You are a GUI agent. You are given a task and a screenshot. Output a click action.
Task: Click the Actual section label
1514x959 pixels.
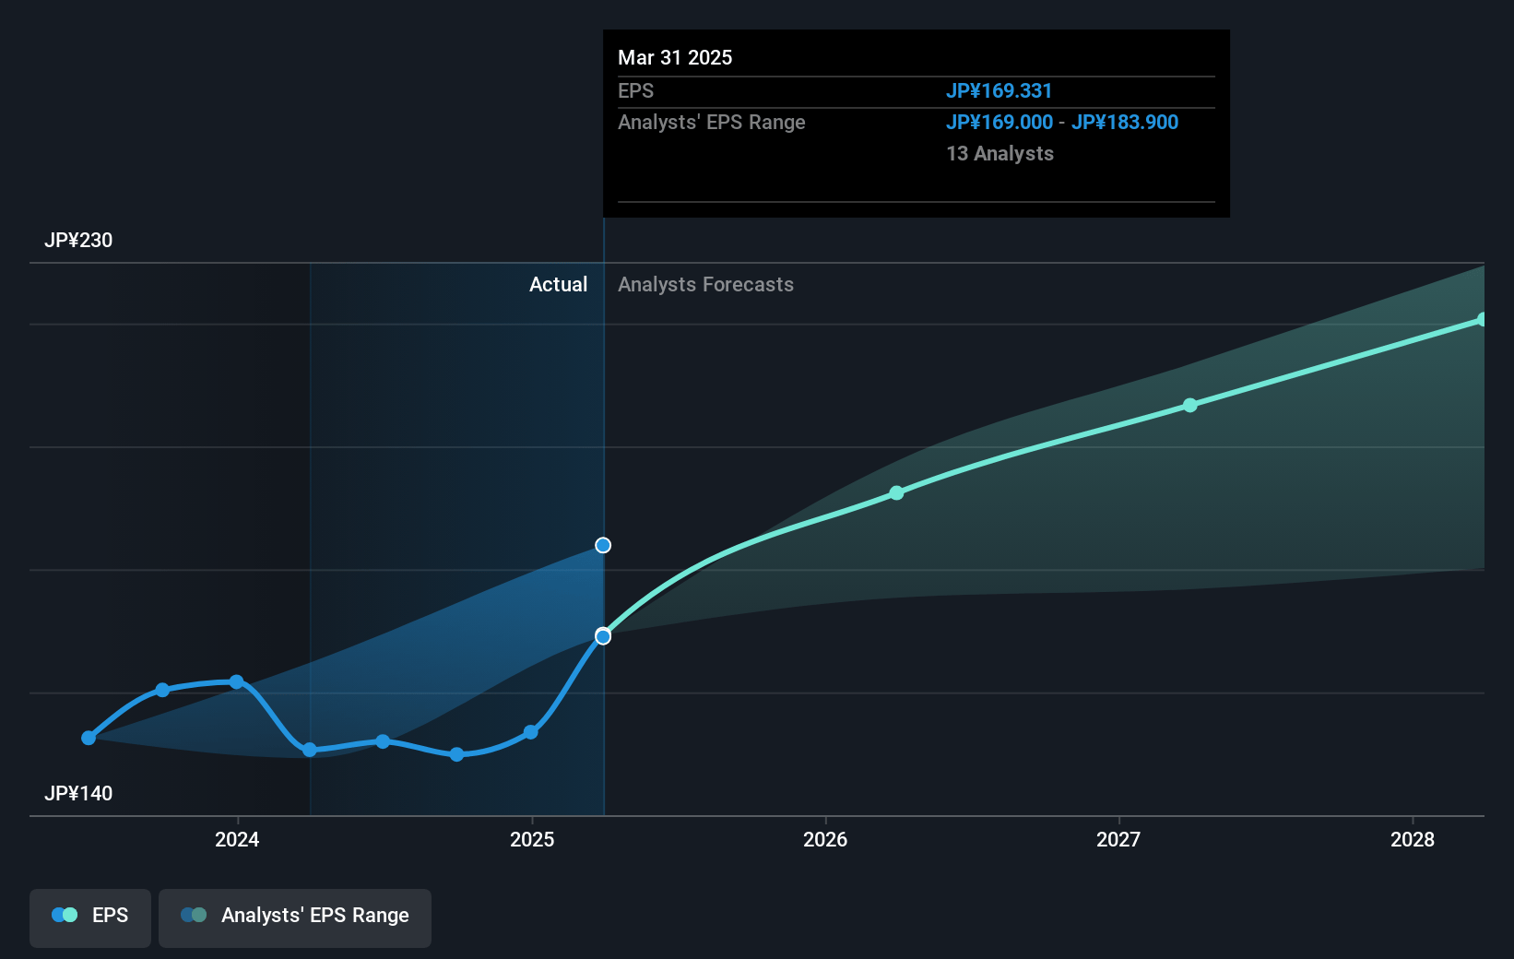tap(558, 285)
